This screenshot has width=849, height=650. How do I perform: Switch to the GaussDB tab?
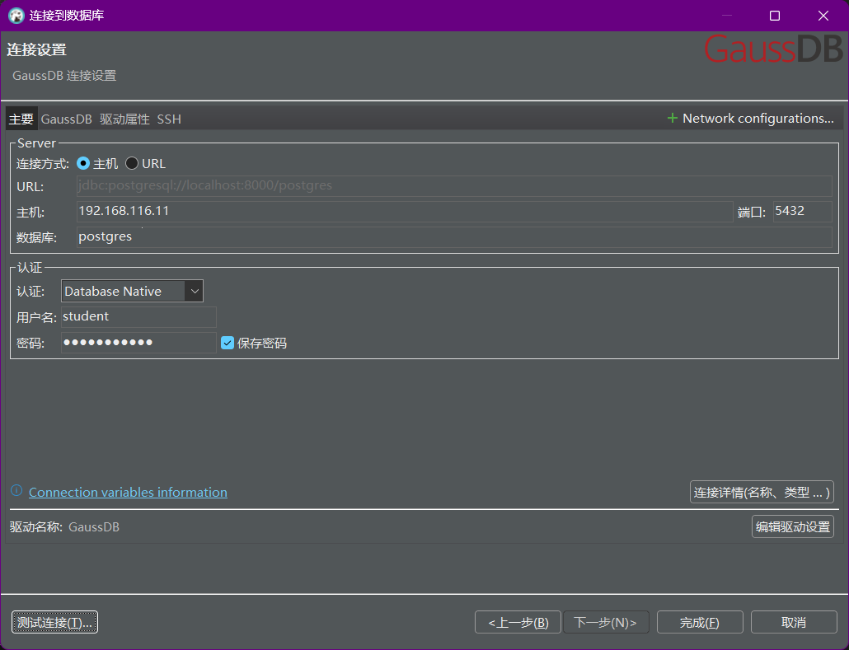(x=66, y=119)
